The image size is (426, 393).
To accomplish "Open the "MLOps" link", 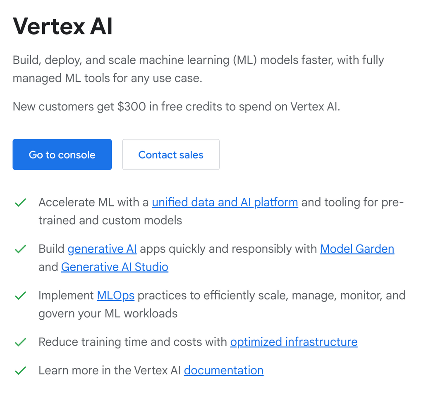I will [x=115, y=295].
